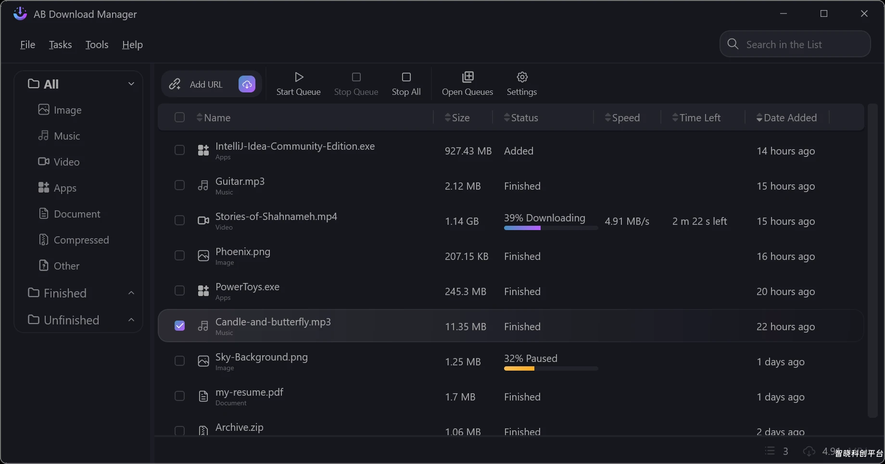This screenshot has height=464, width=885.
Task: Expand the Finished folder chevron
Action: [131, 293]
